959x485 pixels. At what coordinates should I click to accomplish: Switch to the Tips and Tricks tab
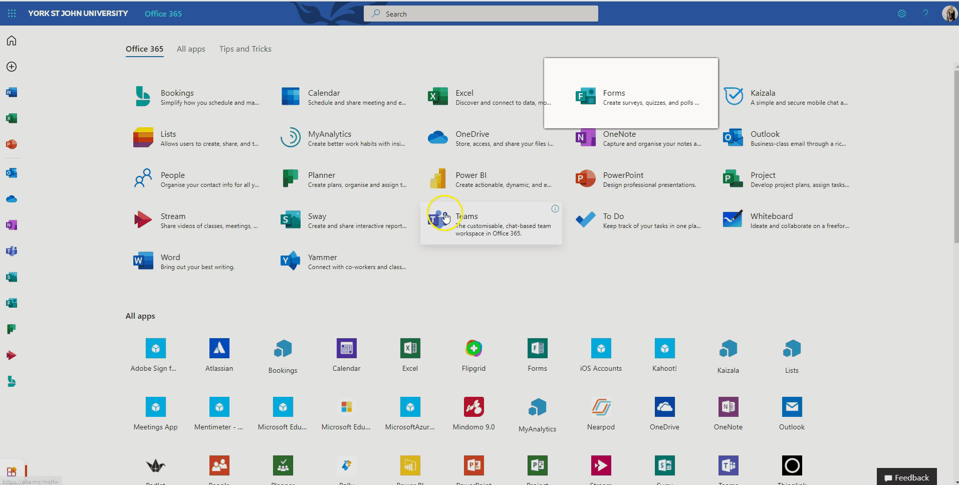click(245, 49)
